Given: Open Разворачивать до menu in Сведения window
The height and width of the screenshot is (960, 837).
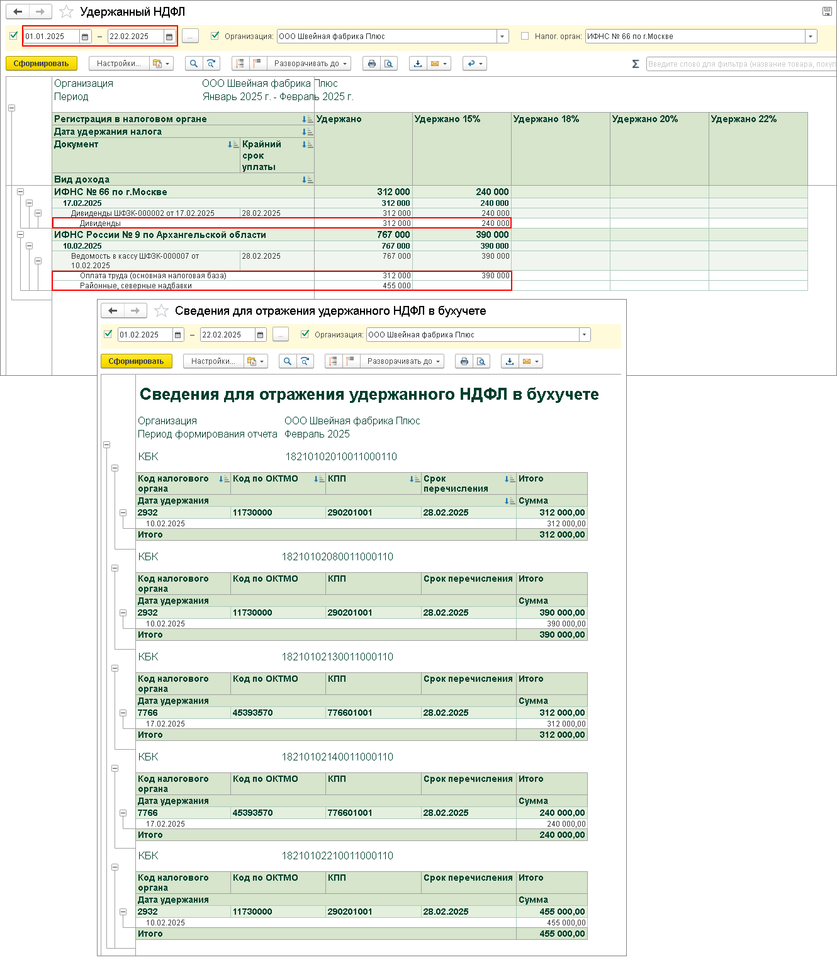Looking at the screenshot, I should (x=402, y=361).
